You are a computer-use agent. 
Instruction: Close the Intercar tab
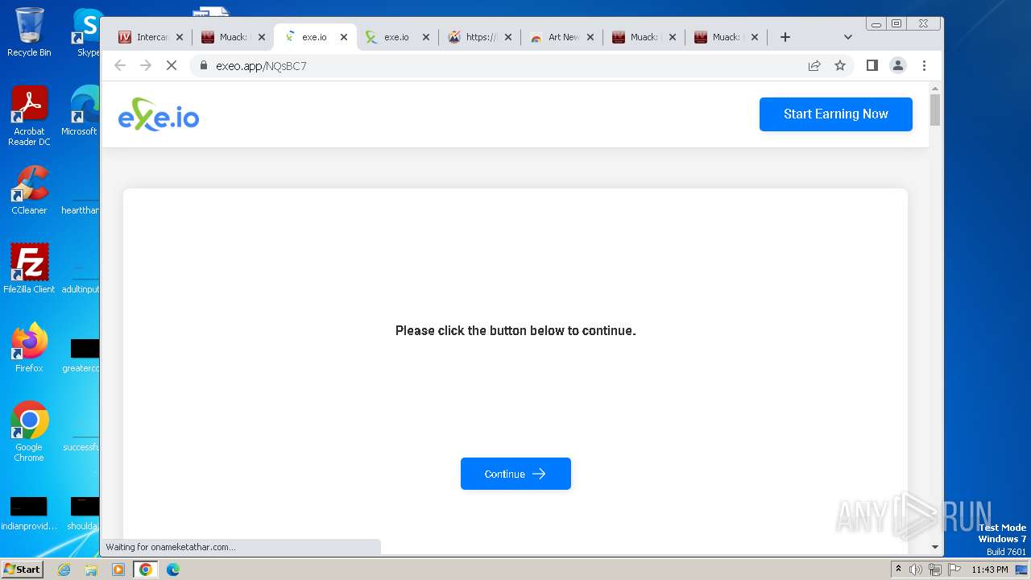pos(180,37)
